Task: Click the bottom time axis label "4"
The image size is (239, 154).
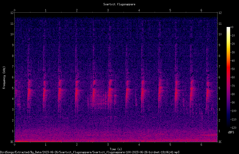Action: coord(139,145)
